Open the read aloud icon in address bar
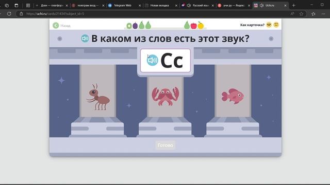Image resolution: width=330 pixels, height=185 pixels. coord(292,14)
